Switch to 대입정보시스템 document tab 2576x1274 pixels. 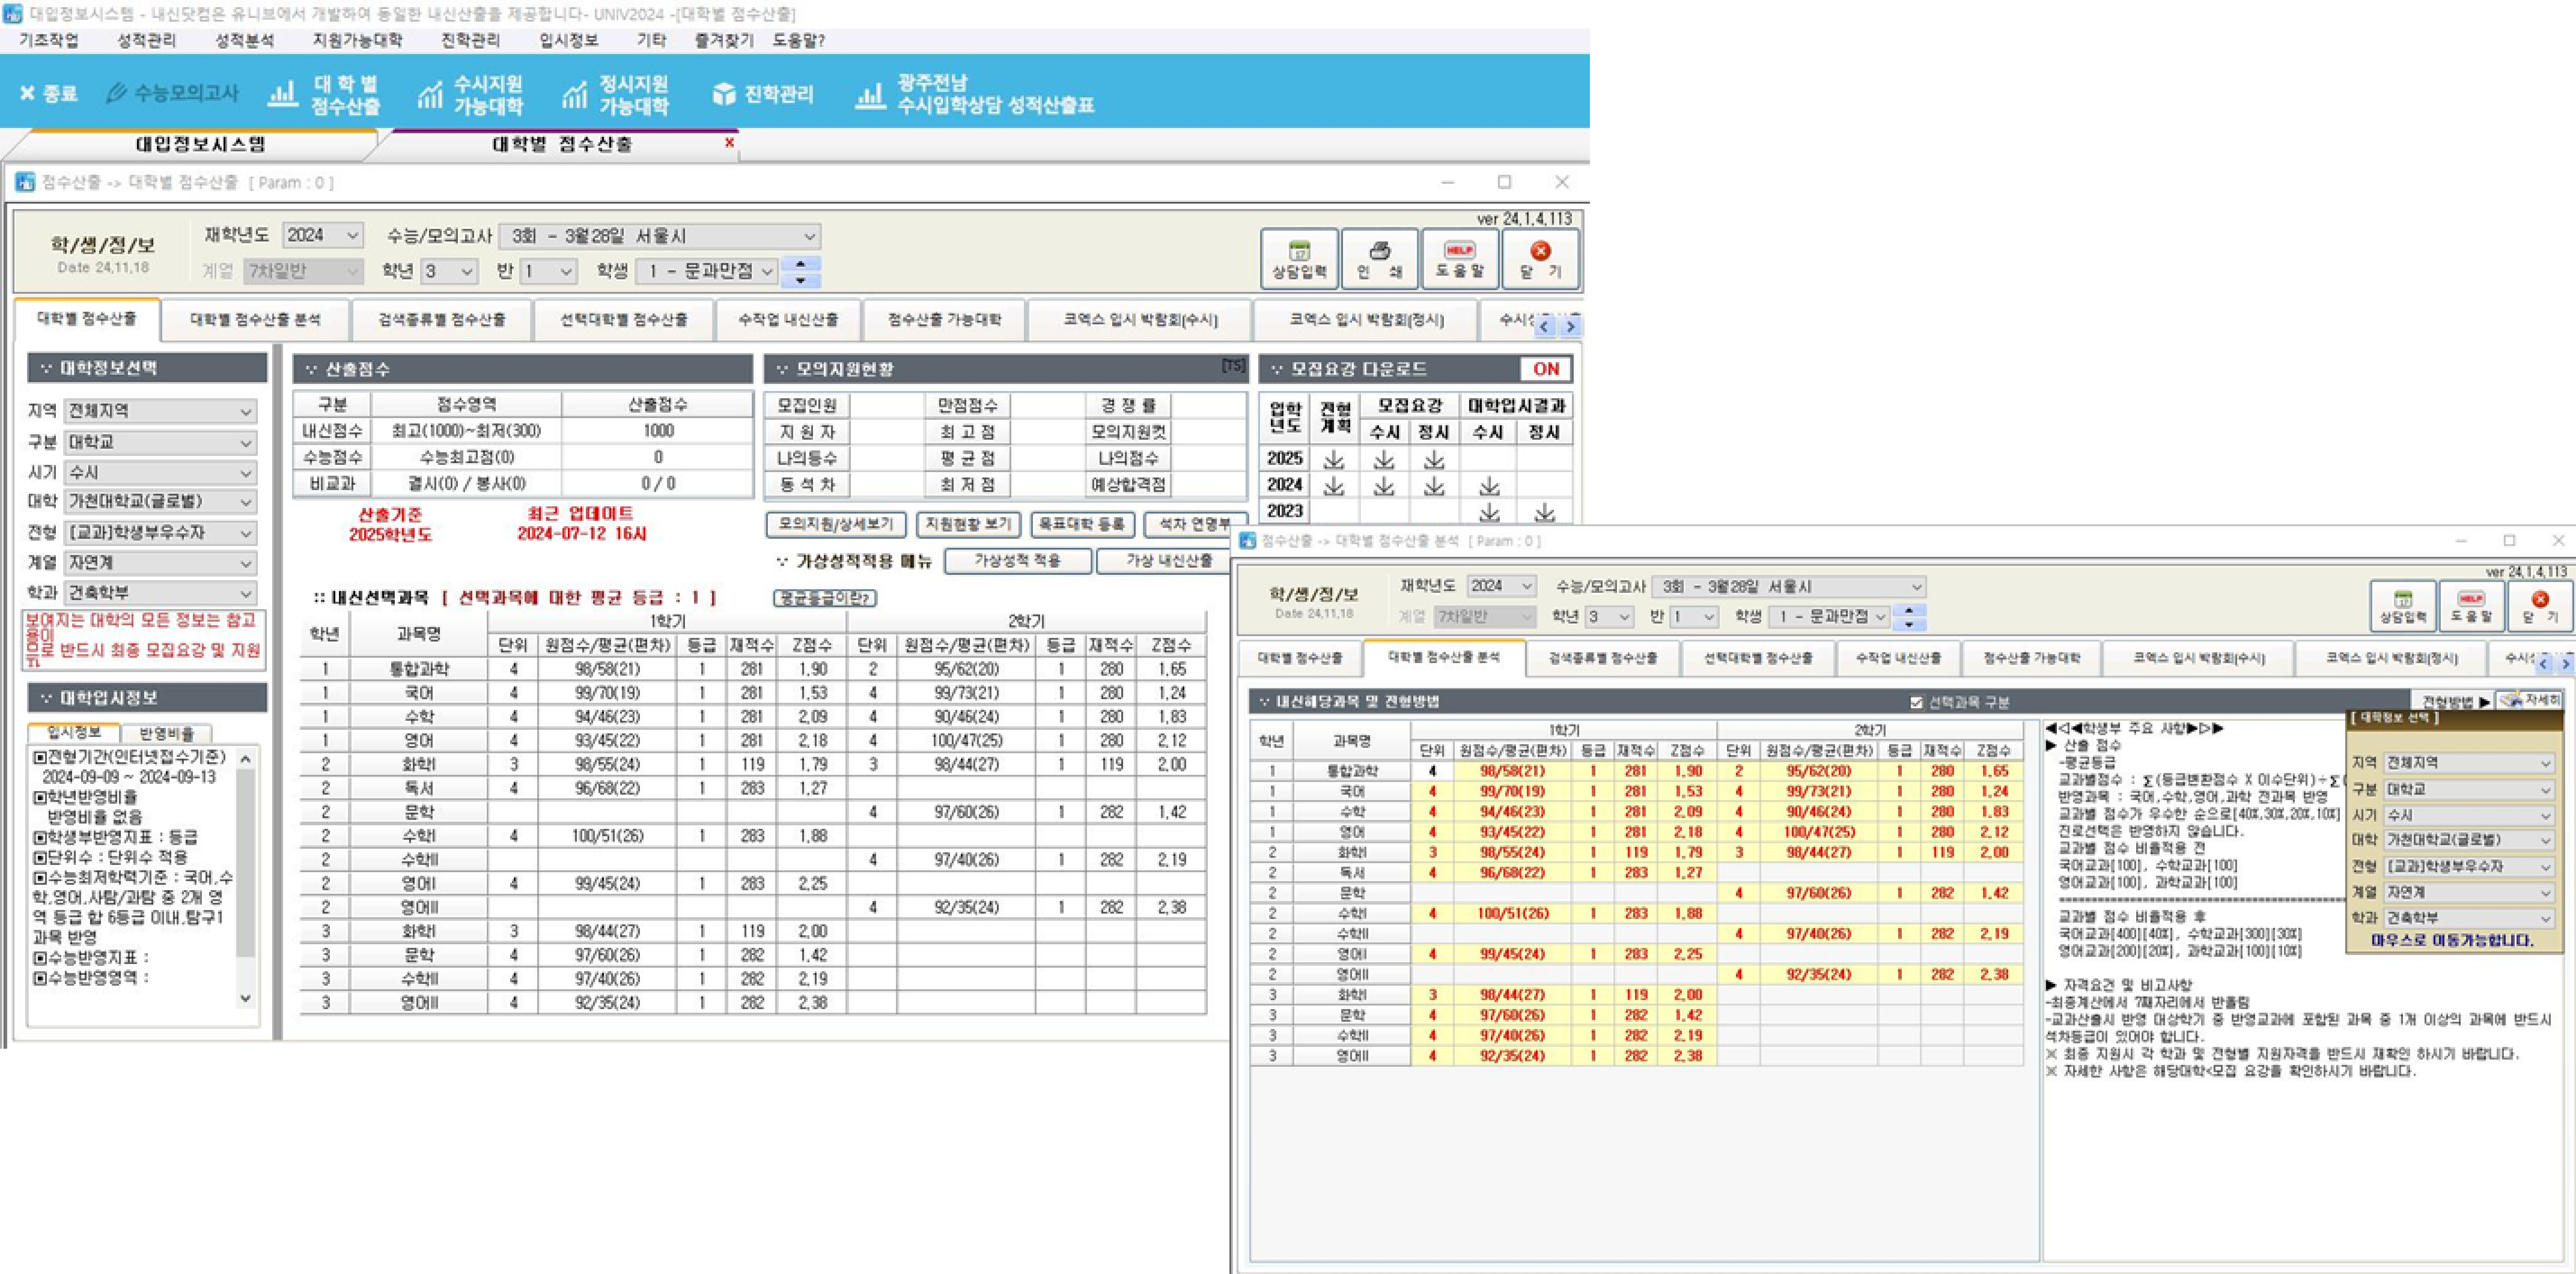[200, 144]
